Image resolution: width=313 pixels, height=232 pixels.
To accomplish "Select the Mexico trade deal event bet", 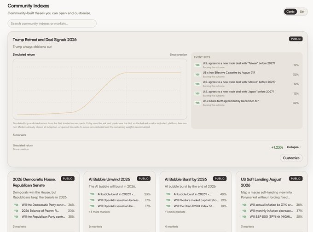I will [247, 84].
